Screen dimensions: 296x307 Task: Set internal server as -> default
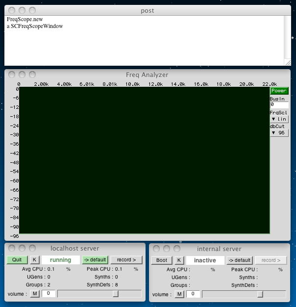coord(240,260)
